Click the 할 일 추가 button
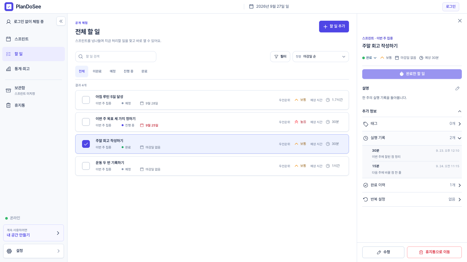This screenshot has width=467, height=262. click(334, 27)
